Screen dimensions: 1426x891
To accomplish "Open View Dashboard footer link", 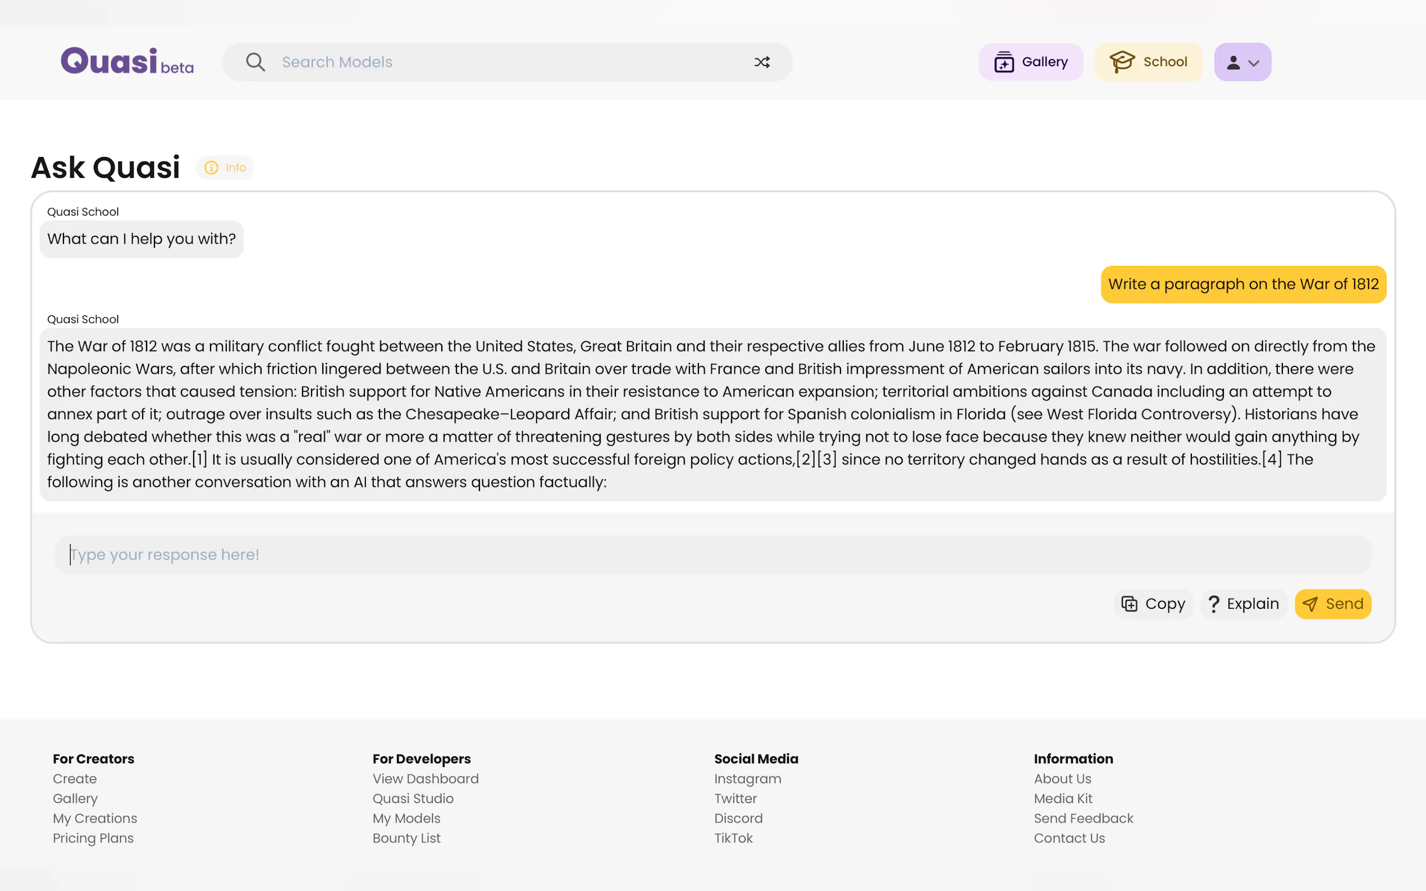I will (x=425, y=778).
